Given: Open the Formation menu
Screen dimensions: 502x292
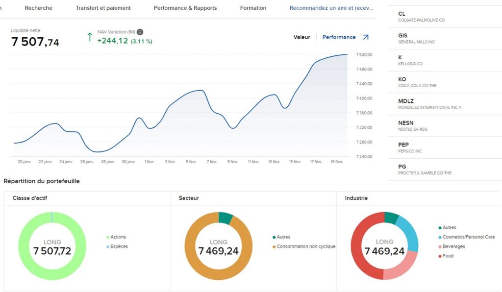Looking at the screenshot, I should click(253, 8).
